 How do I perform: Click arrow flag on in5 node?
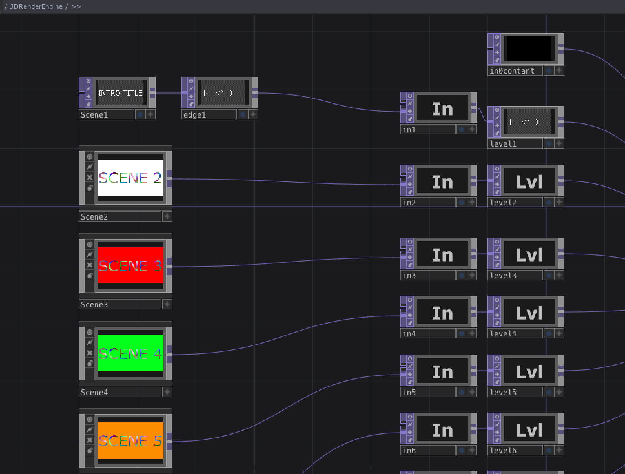pyautogui.click(x=410, y=374)
